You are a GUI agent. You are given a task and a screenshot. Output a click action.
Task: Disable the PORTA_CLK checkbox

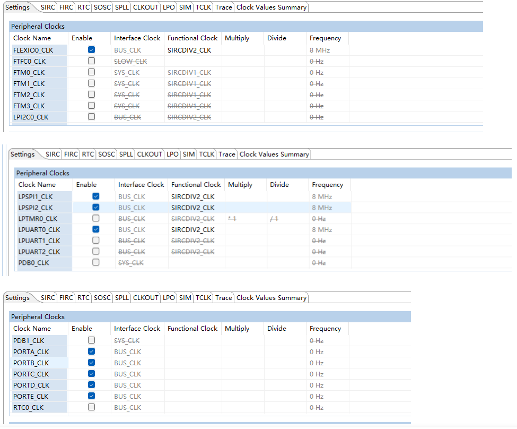tap(91, 351)
